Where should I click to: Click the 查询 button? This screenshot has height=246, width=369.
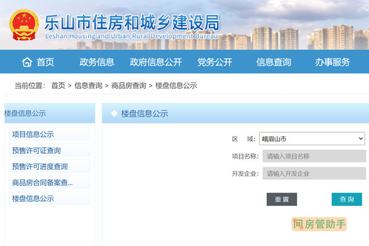(x=347, y=199)
